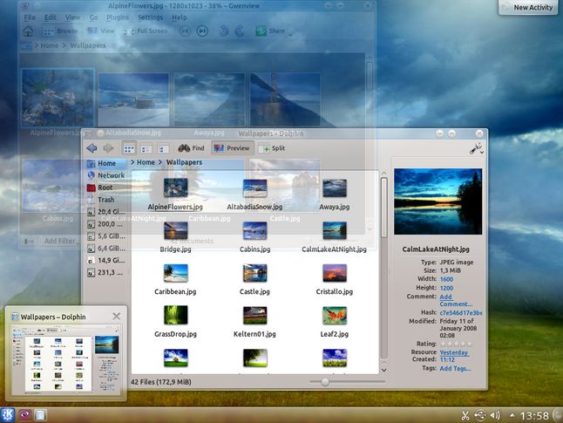Select Castle.jpg file icon
Viewport: 563px width, 423px height.
click(x=254, y=273)
